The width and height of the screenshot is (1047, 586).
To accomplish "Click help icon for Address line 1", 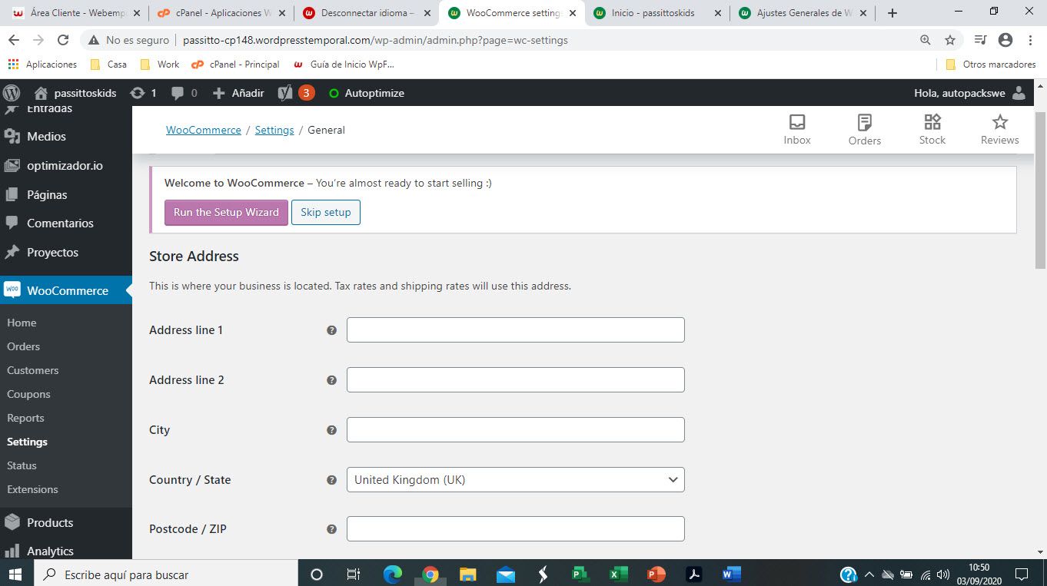I will point(331,330).
